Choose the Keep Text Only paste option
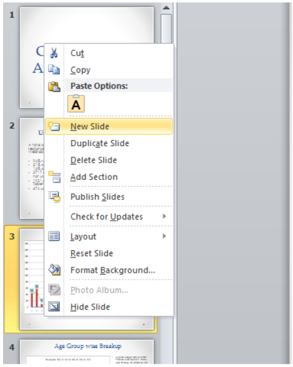The height and width of the screenshot is (367, 293). click(x=76, y=104)
